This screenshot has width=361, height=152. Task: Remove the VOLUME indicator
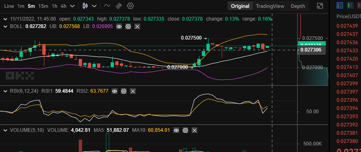point(194,131)
